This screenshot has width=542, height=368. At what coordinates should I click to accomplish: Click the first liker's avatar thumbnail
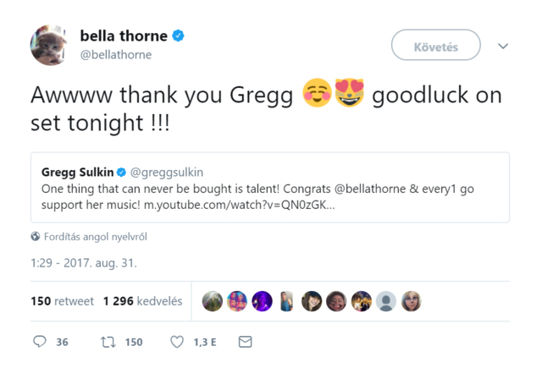coord(213,301)
